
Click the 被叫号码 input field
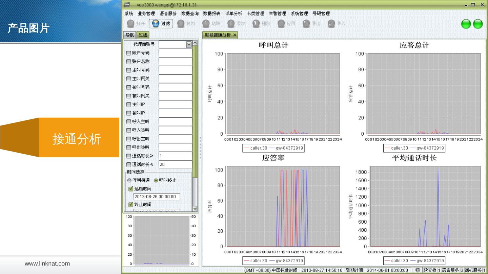point(175,87)
